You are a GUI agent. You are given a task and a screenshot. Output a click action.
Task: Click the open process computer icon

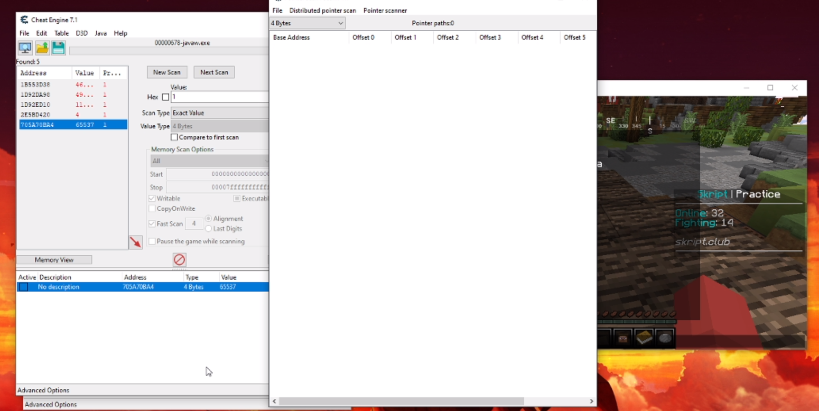[x=25, y=48]
